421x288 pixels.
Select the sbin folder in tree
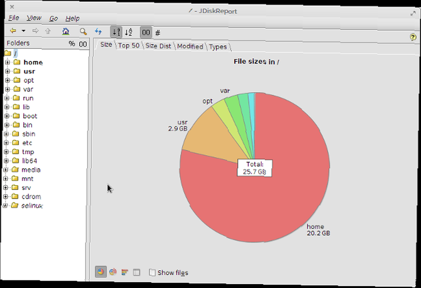[29, 133]
